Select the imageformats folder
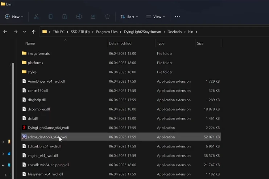 (38, 54)
